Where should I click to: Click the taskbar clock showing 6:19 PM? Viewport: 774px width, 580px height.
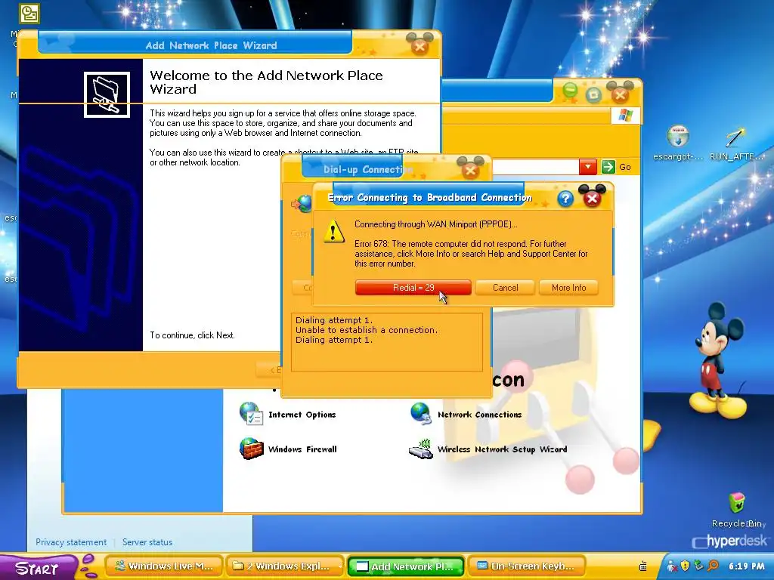[x=746, y=566]
